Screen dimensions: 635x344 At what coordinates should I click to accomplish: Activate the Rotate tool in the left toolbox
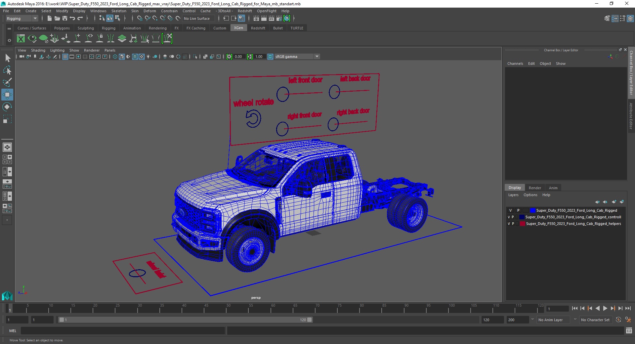click(7, 107)
